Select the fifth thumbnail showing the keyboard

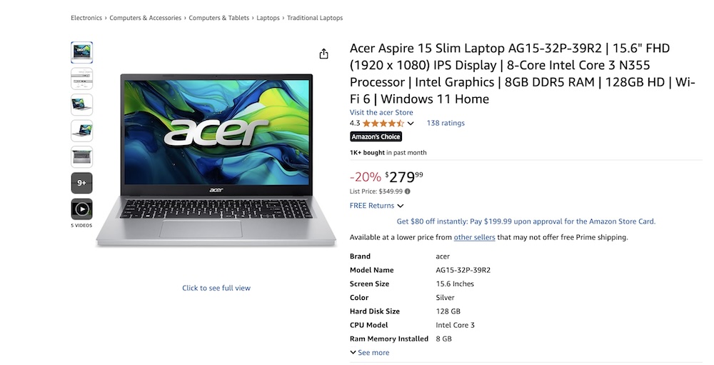(x=81, y=156)
